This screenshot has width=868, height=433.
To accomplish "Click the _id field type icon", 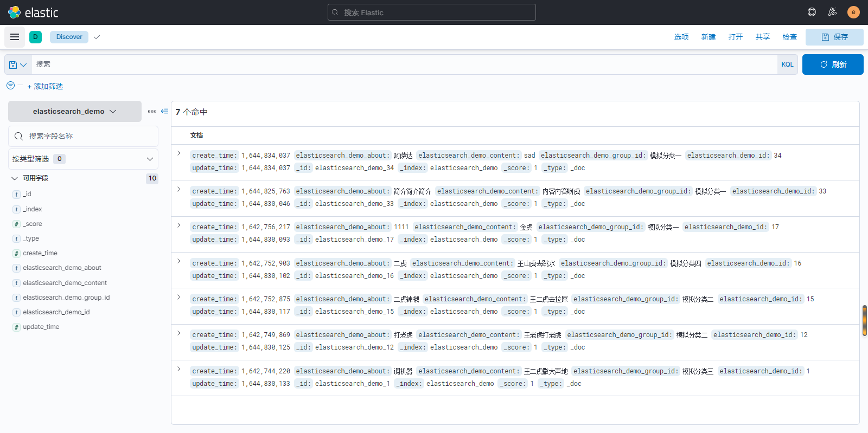I will point(17,194).
